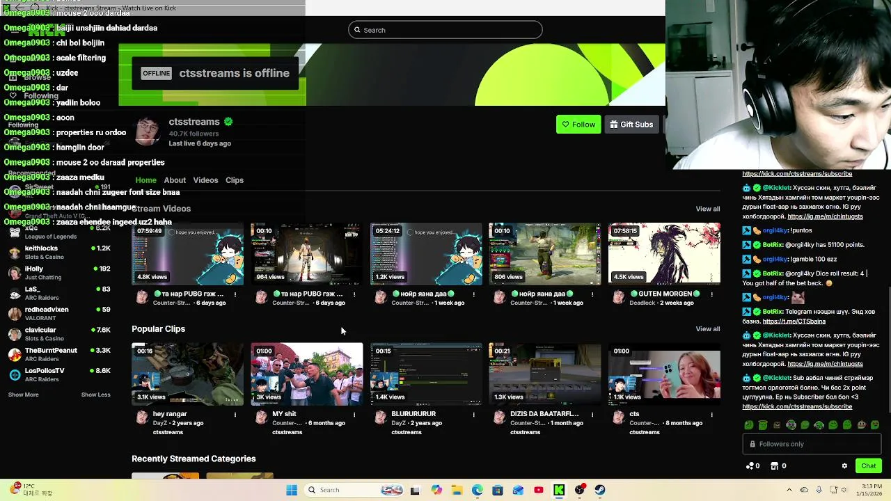Open Steam from the taskbar
Image resolution: width=891 pixels, height=501 pixels.
tap(600, 490)
